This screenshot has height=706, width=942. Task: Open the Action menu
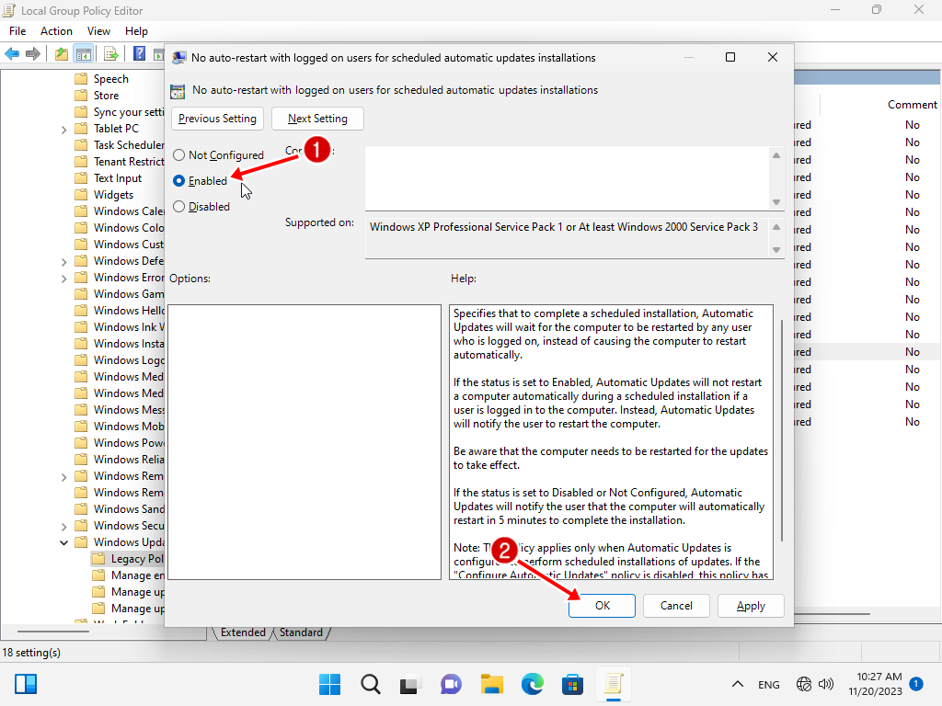point(56,31)
